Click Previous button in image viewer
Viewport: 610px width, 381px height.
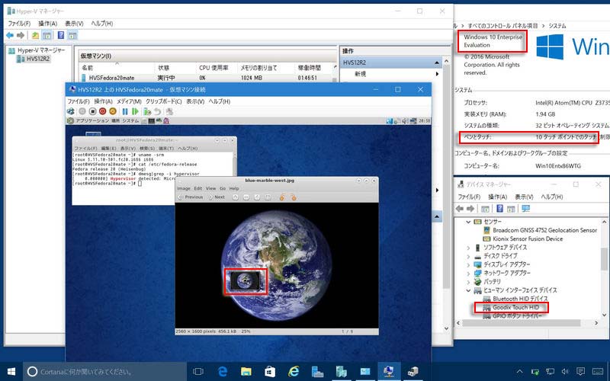[190, 197]
